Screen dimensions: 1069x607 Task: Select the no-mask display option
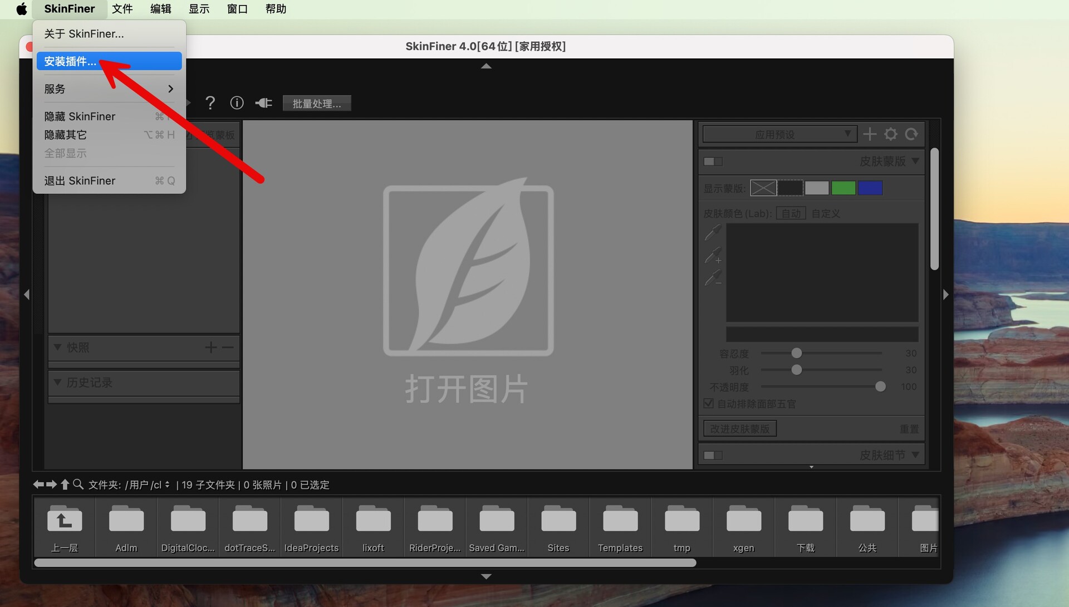click(763, 188)
